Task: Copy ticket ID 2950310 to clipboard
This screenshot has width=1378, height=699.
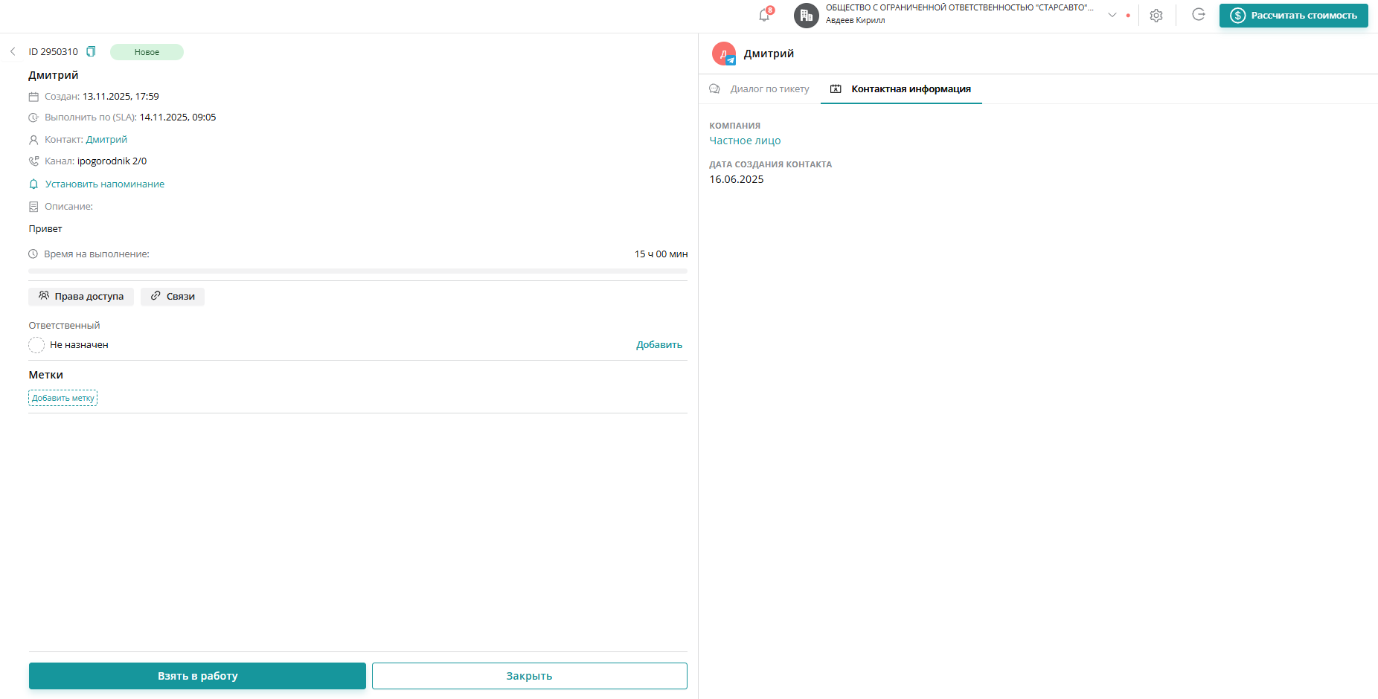Action: [91, 51]
